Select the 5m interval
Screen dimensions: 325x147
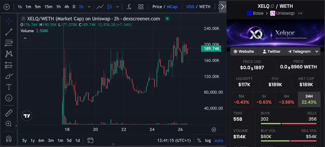coord(38,7)
